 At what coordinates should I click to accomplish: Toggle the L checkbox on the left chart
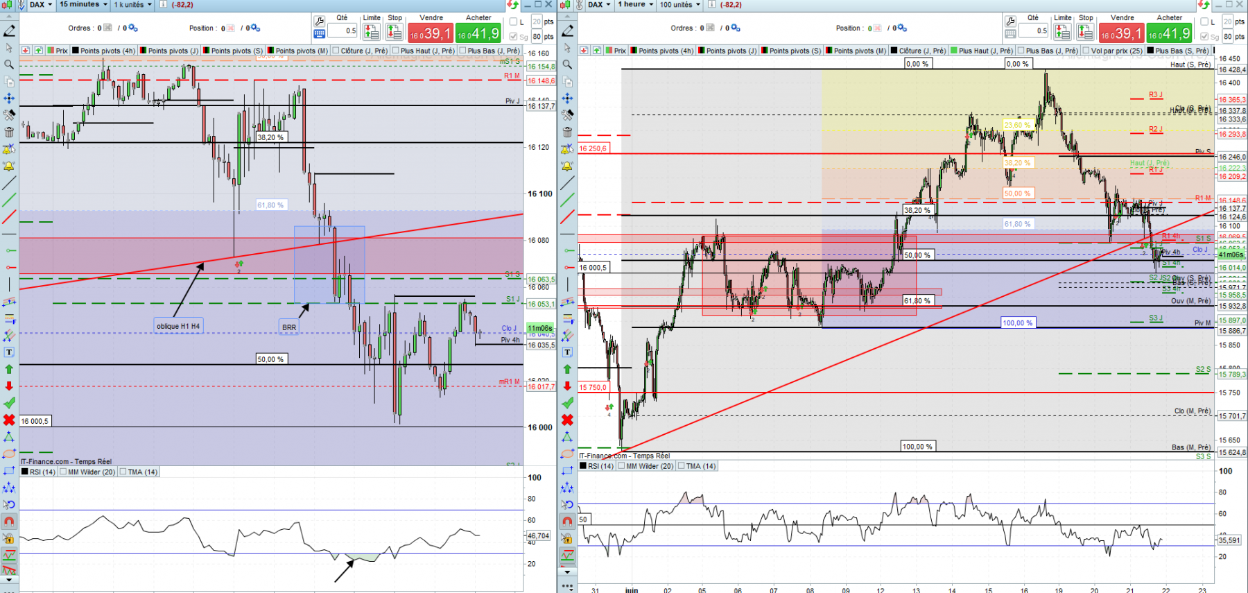(513, 22)
